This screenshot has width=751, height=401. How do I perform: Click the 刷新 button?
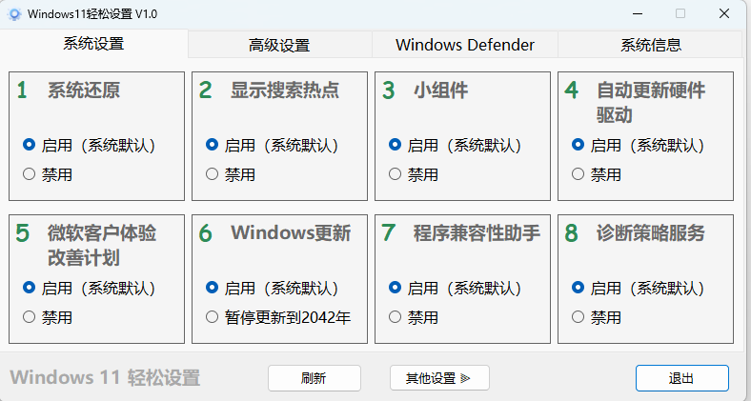[x=315, y=378]
